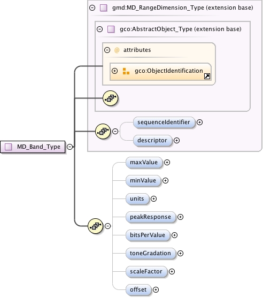Image resolution: width=263 pixels, height=298 pixels.
Task: Select the minValue element
Action: click(143, 180)
